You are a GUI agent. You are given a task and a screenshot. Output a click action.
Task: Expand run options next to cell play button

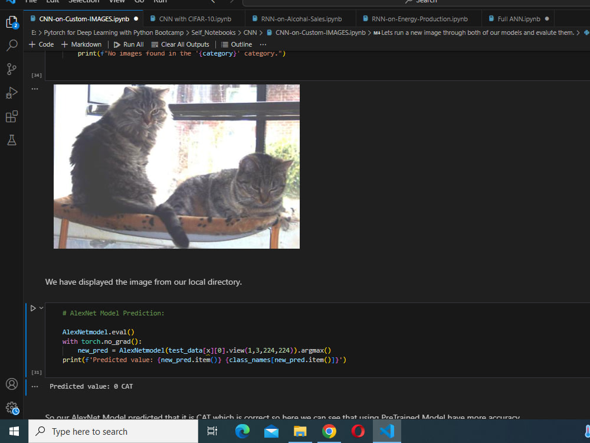[x=41, y=308]
